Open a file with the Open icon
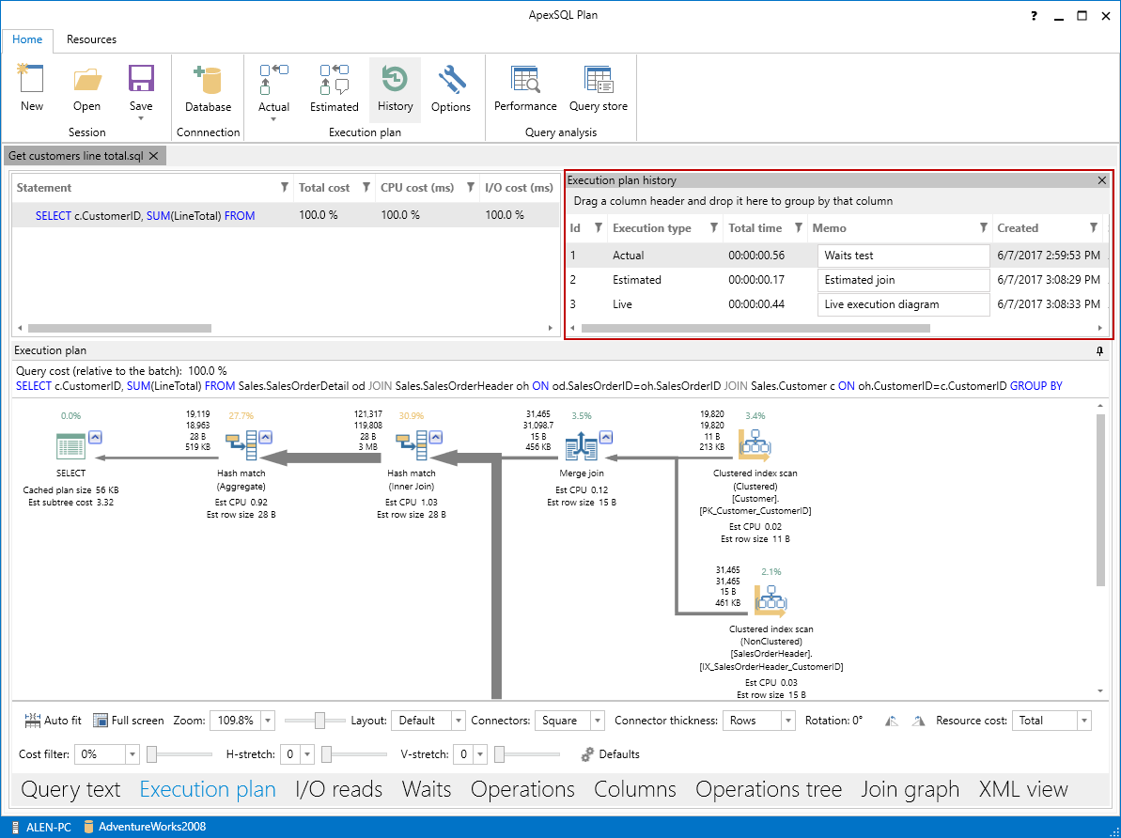Image resolution: width=1121 pixels, height=838 pixels. point(86,79)
